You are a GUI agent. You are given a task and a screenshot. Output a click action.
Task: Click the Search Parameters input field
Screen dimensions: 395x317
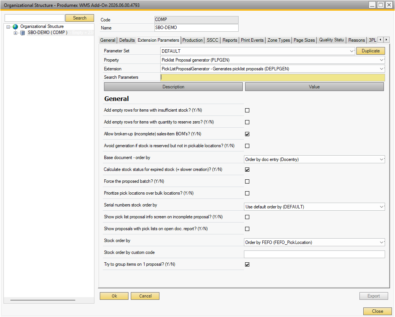(273, 77)
